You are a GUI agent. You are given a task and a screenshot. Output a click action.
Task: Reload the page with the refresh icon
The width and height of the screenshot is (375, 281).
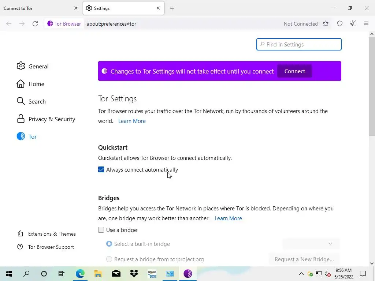pos(35,24)
